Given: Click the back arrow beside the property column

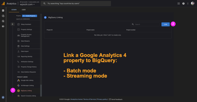Looking at the screenshot, I should pyautogui.click(x=13, y=24).
